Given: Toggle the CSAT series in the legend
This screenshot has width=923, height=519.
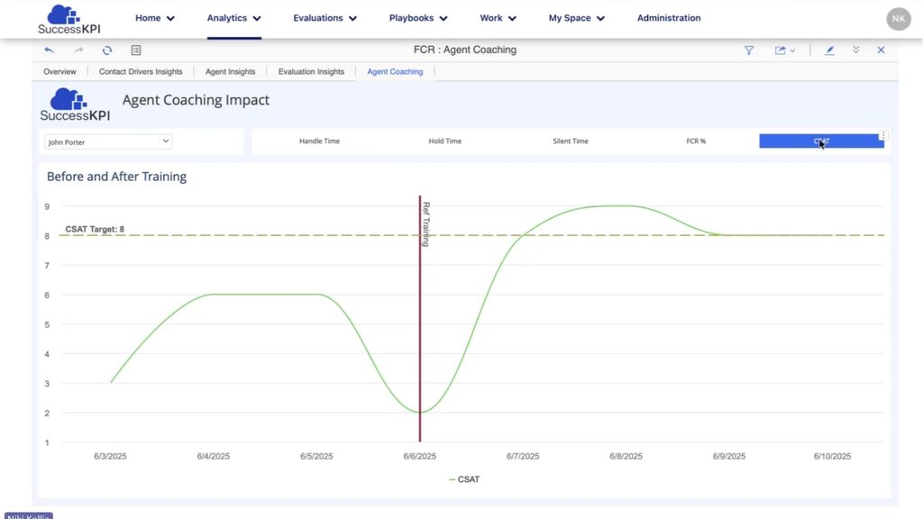Looking at the screenshot, I should pos(464,479).
